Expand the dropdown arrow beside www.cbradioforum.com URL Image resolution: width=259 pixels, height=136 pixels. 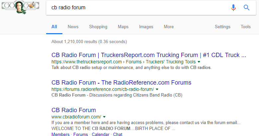coord(104,117)
